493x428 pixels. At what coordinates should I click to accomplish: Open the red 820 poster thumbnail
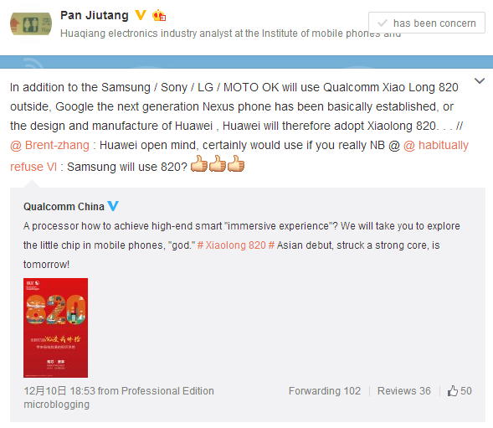pyautogui.click(x=55, y=327)
